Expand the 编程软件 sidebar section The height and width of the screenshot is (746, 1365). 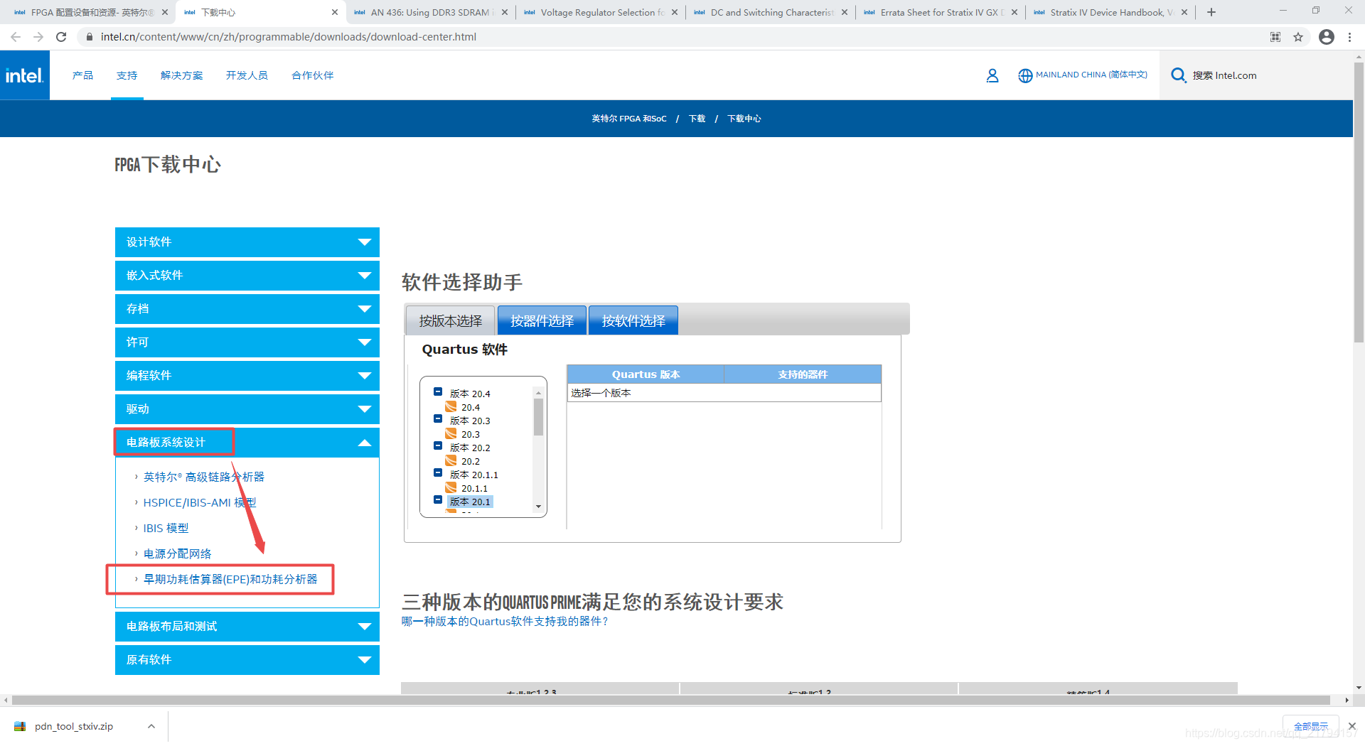[x=247, y=376]
